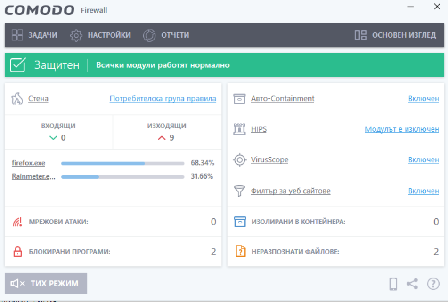Click the blocked programs count 2

pos(213,252)
